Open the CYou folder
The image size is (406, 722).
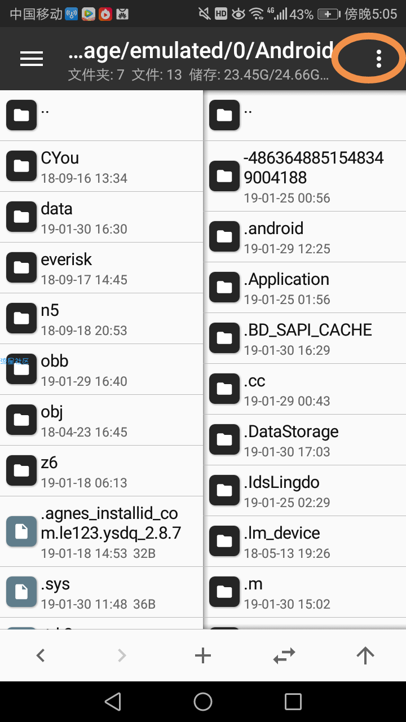[x=101, y=166]
